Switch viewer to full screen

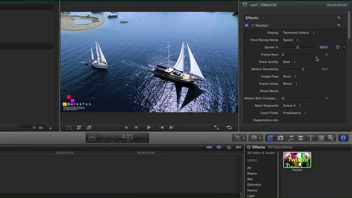(216, 128)
